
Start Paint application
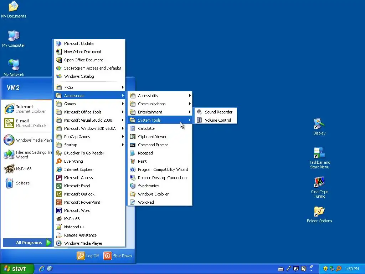point(160,161)
